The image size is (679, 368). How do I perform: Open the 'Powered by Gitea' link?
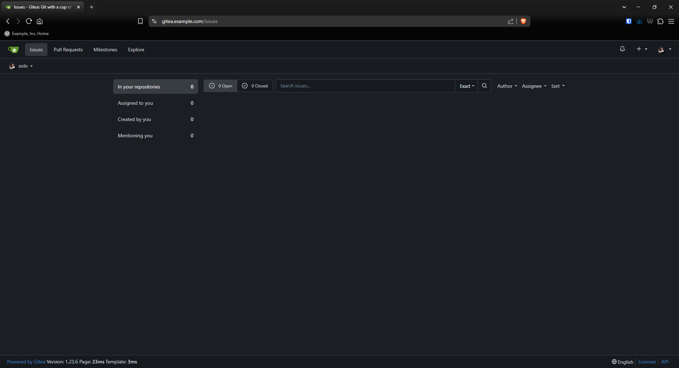click(26, 362)
